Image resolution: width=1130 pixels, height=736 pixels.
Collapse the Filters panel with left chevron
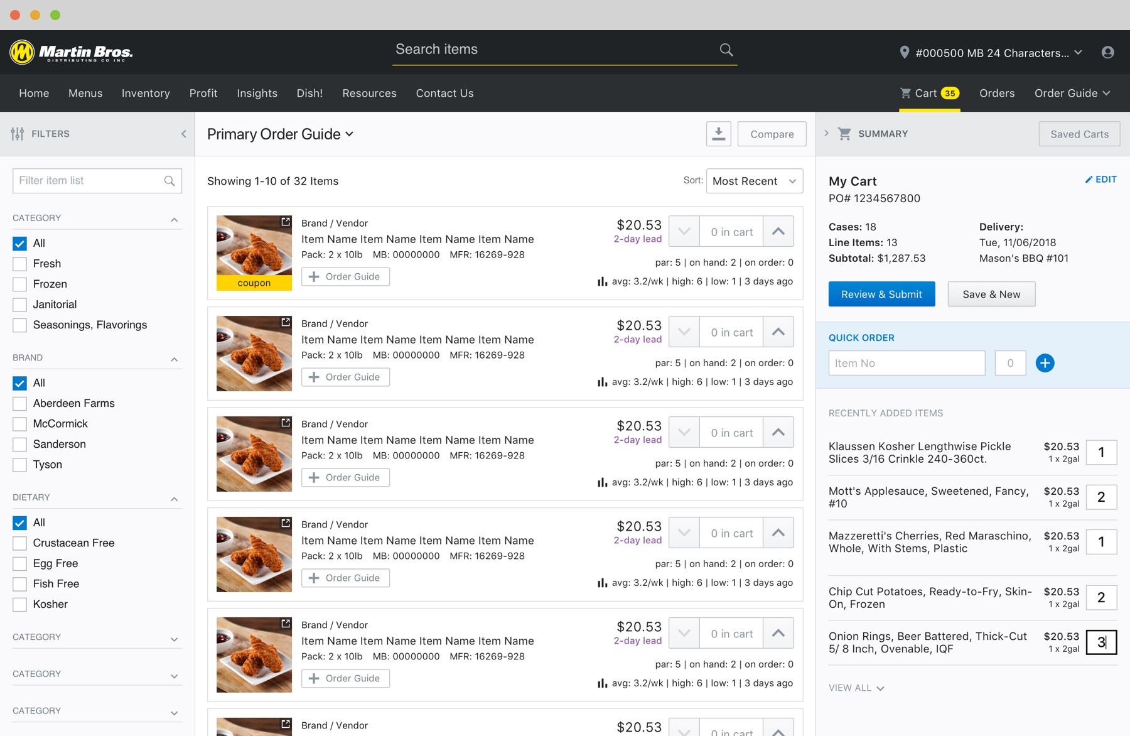(183, 134)
